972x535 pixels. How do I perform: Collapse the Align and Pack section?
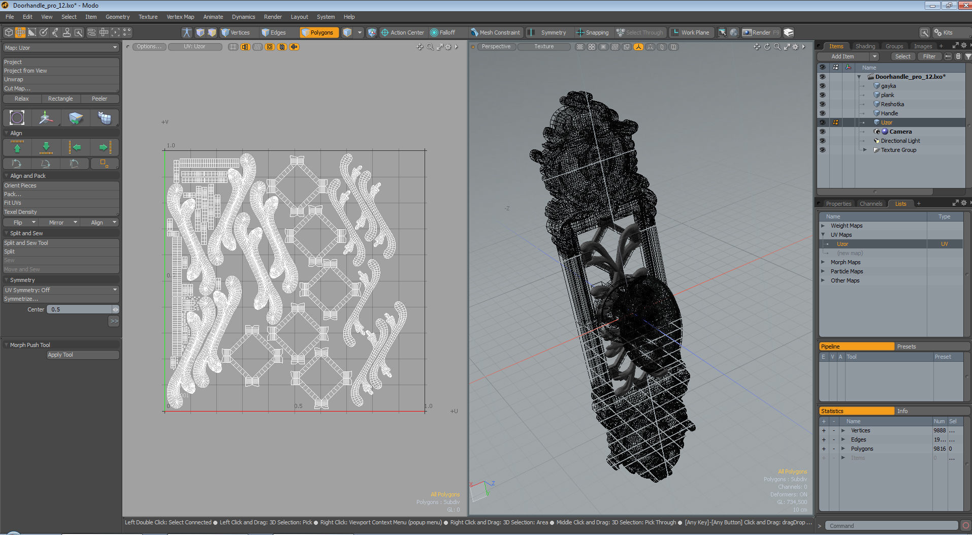click(x=7, y=176)
